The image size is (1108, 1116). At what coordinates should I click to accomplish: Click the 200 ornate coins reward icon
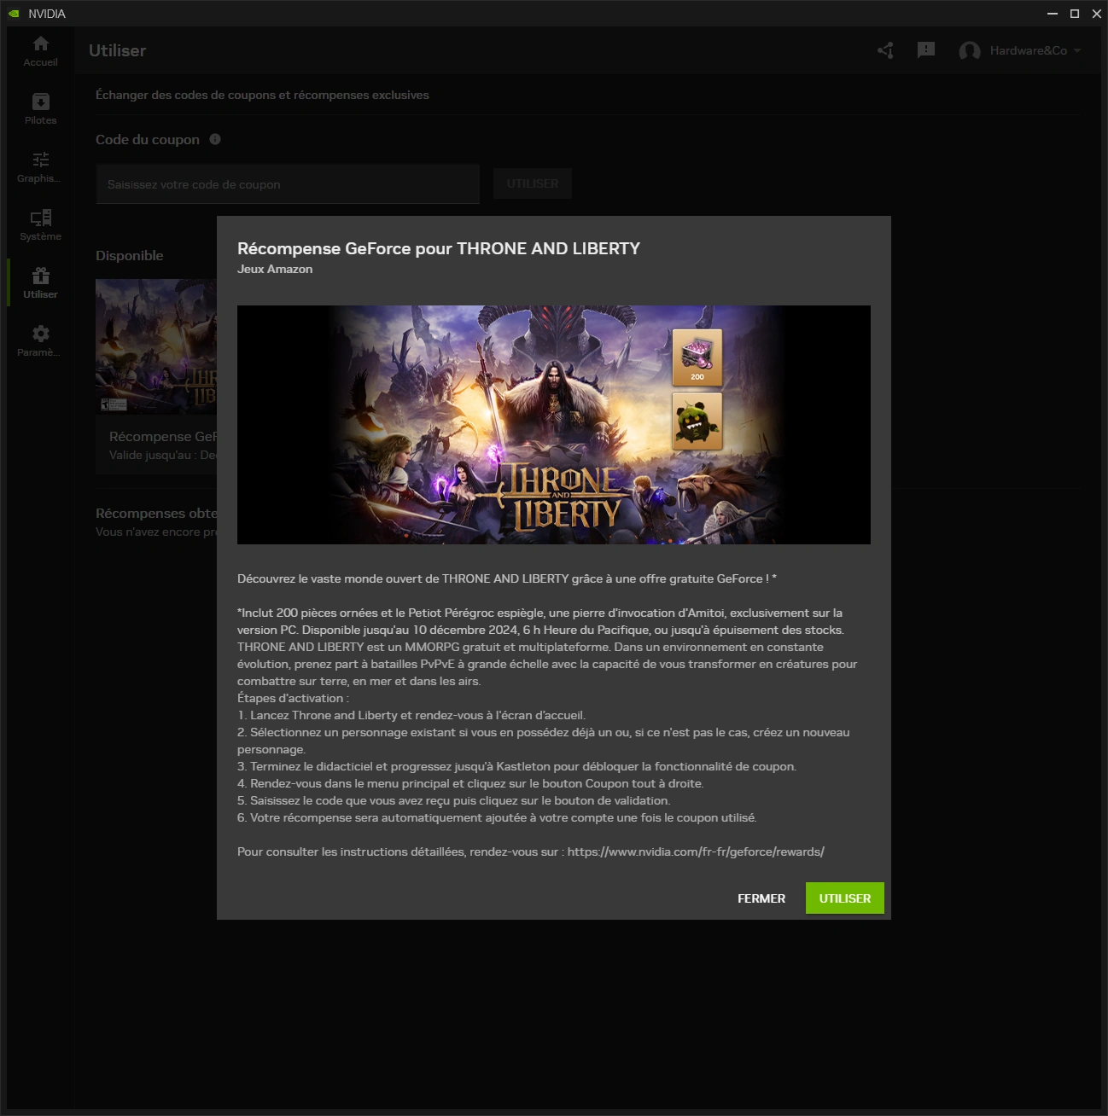pyautogui.click(x=697, y=357)
